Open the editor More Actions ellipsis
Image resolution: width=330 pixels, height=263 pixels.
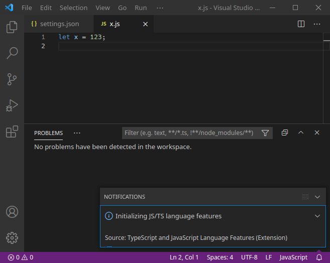coord(317,24)
